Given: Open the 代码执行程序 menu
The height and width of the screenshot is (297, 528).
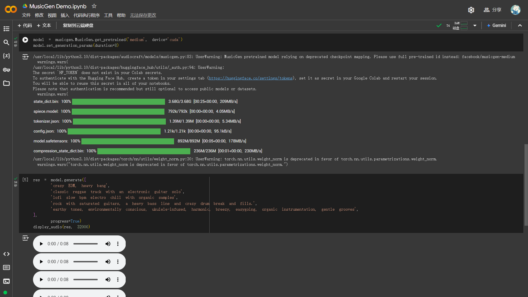Looking at the screenshot, I should 86,15.
